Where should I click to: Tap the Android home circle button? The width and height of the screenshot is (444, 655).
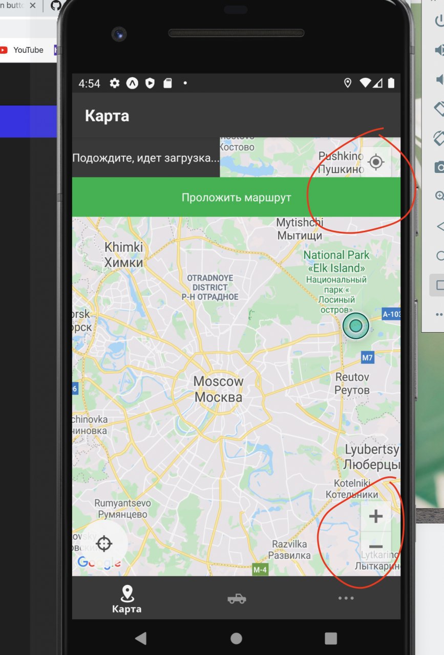click(x=236, y=638)
